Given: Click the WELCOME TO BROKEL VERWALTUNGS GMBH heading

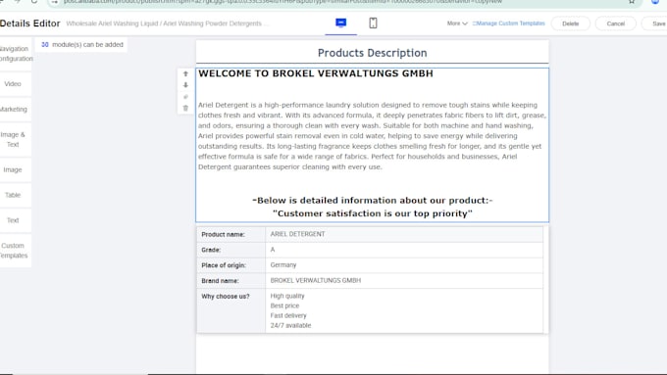Looking at the screenshot, I should [316, 73].
